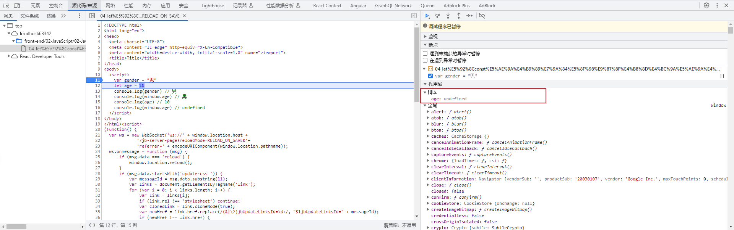Click the pretty print braces icon

(x=92, y=225)
